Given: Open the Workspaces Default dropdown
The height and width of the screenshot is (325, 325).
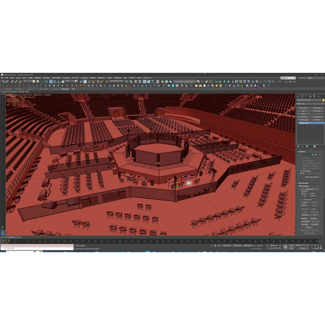Looking at the screenshot, I should [x=315, y=78].
